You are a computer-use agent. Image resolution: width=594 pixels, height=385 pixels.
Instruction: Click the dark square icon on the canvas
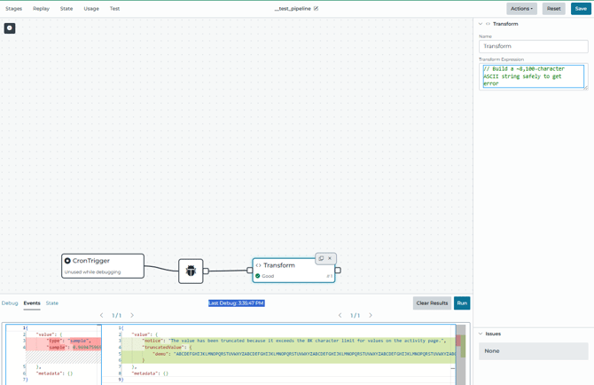pyautogui.click(x=10, y=28)
